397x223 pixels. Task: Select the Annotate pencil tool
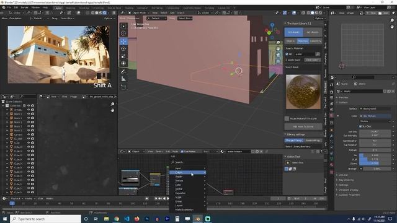[123, 72]
